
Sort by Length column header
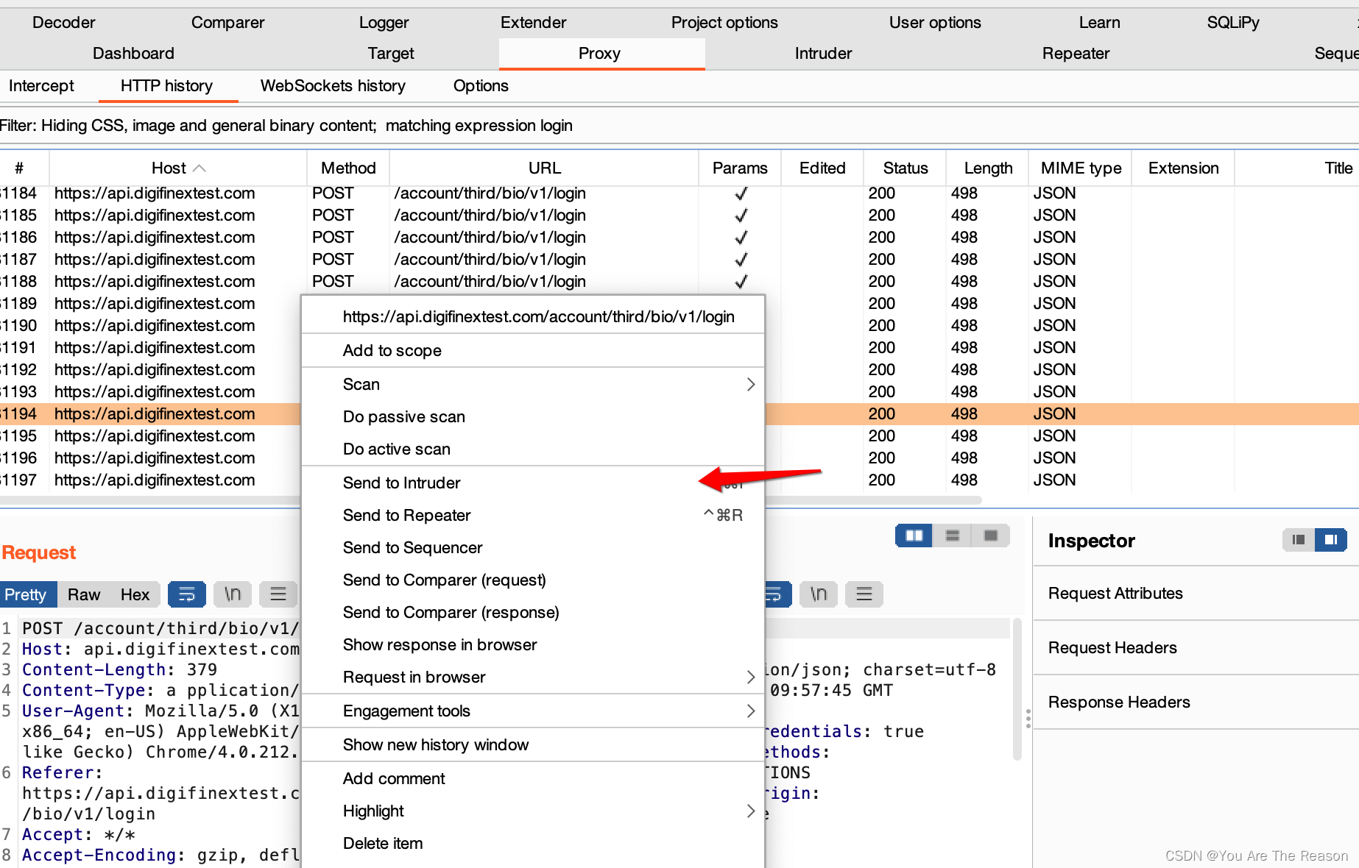click(987, 168)
